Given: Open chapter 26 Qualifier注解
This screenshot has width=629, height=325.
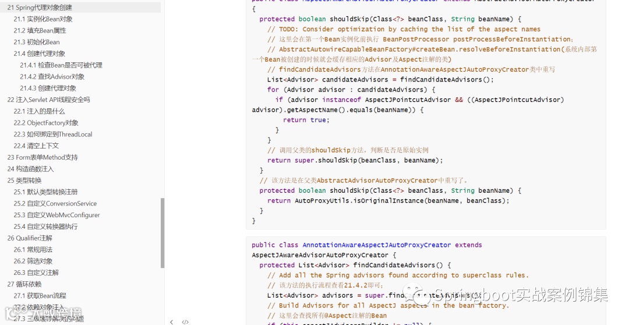Looking at the screenshot, I should click(x=30, y=238).
